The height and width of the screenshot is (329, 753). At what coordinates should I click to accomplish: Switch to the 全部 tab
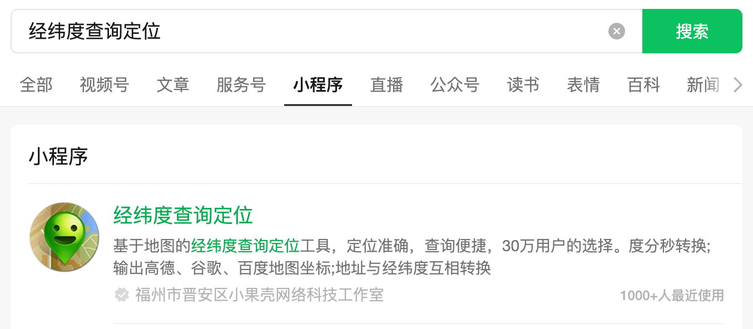(36, 85)
